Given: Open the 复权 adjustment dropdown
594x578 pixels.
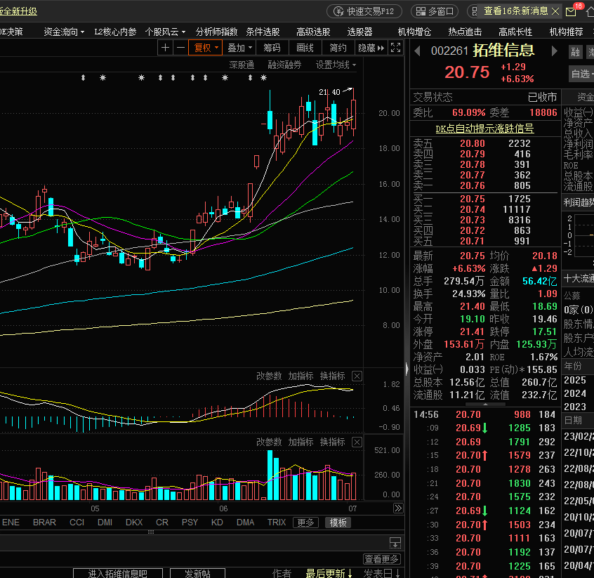Looking at the screenshot, I should pyautogui.click(x=205, y=48).
